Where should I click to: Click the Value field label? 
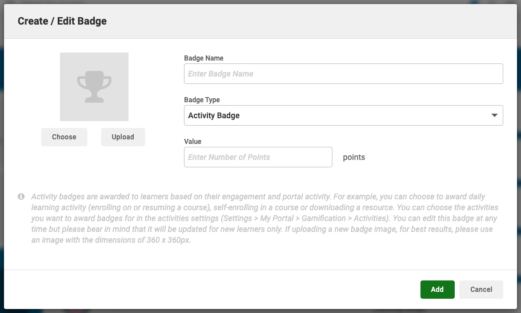click(193, 141)
